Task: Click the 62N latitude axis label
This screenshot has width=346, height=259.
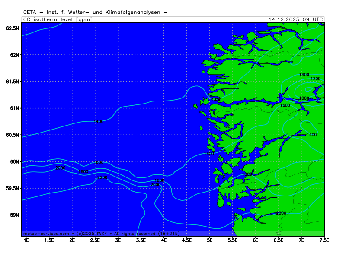Action: [x=15, y=55]
